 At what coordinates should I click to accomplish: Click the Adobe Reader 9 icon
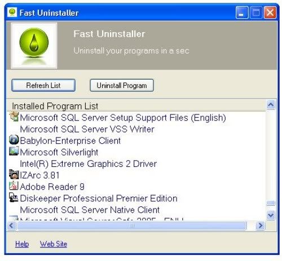click(14, 186)
